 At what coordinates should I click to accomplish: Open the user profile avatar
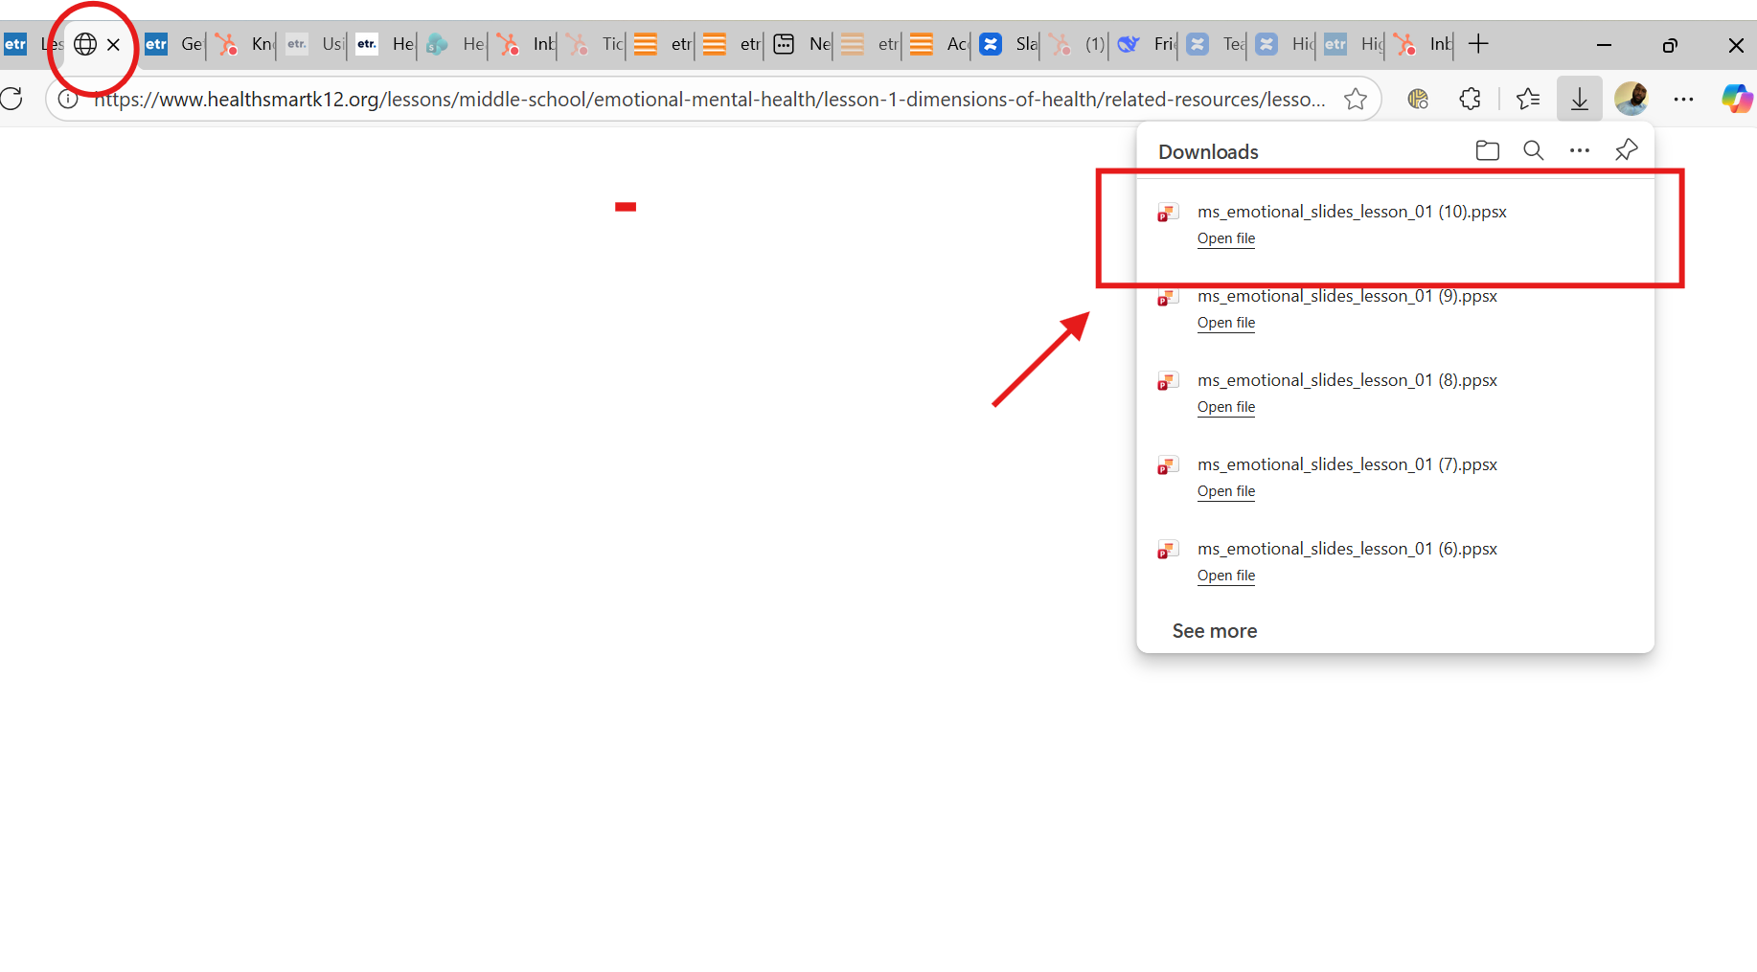(1631, 99)
